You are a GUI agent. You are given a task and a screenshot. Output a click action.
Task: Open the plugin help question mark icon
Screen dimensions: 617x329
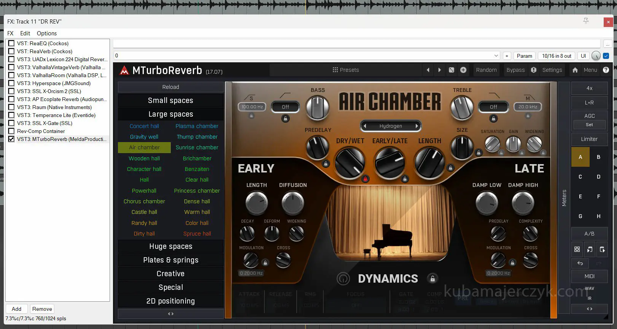click(x=606, y=70)
